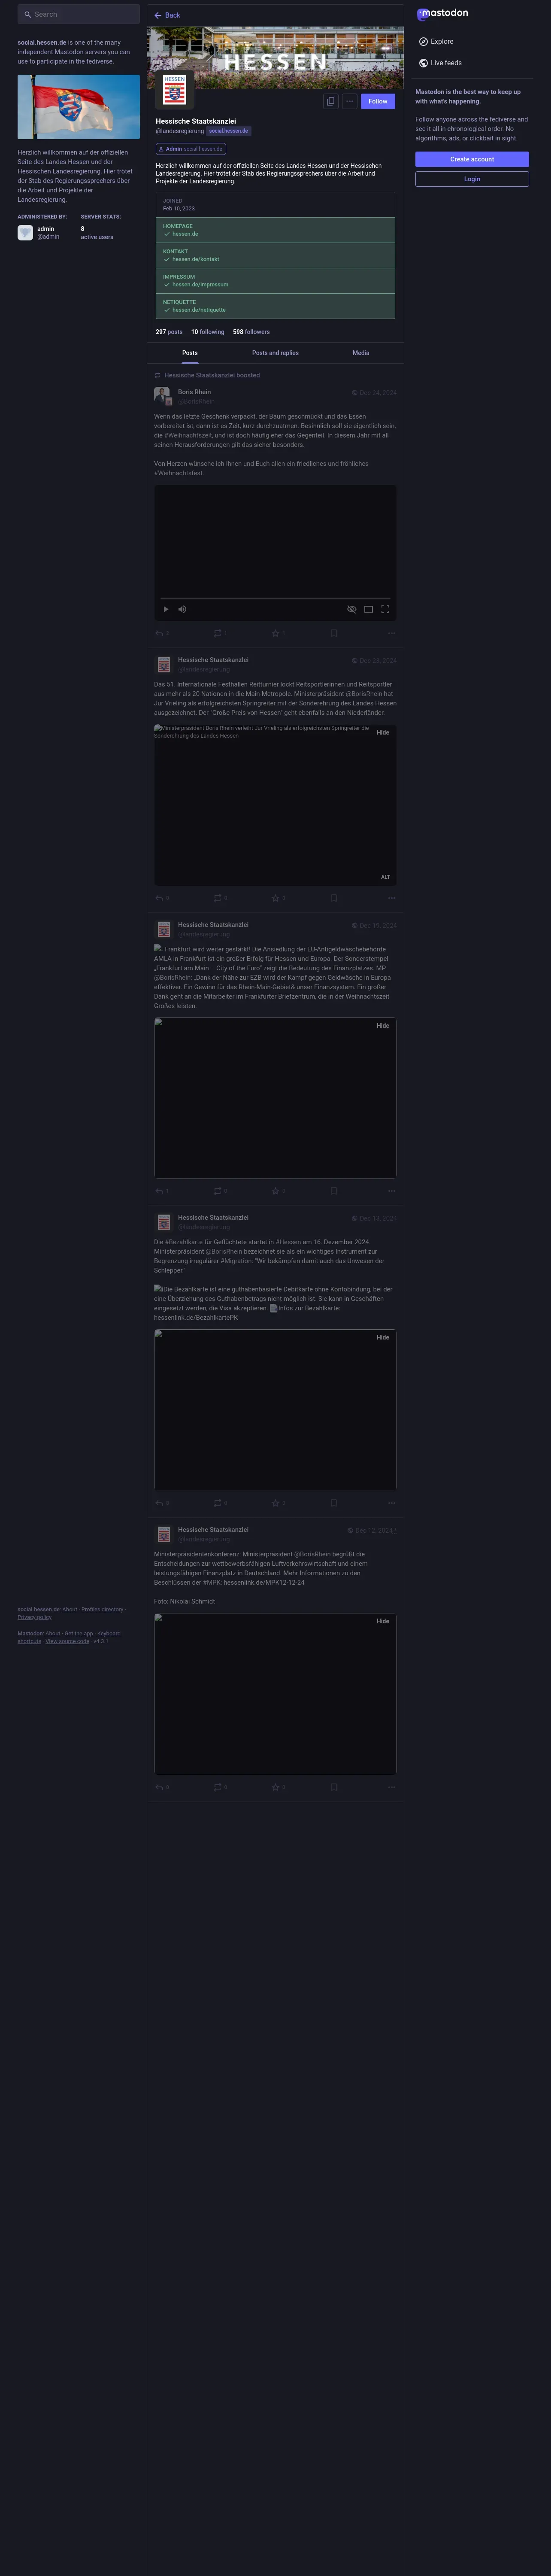Screen dimensions: 551x2576
Task: Hide the Bezahlkarte post image
Action: (383, 1337)
